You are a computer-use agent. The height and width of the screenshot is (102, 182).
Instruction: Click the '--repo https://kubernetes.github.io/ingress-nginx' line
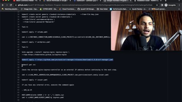click(44, 55)
